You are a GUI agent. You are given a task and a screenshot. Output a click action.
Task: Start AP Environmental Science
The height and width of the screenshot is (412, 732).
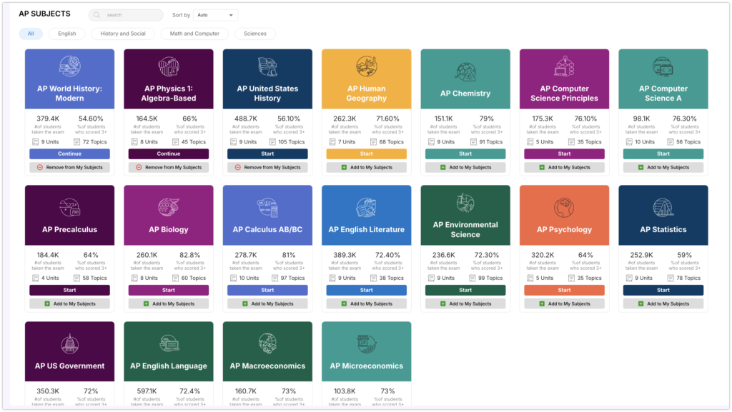coord(465,291)
